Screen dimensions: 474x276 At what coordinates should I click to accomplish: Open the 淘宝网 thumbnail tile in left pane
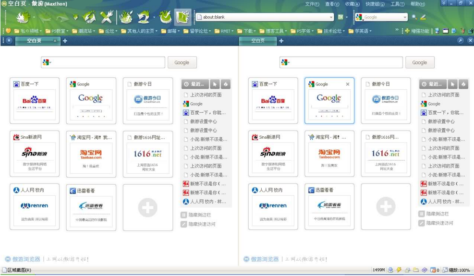[91, 153]
